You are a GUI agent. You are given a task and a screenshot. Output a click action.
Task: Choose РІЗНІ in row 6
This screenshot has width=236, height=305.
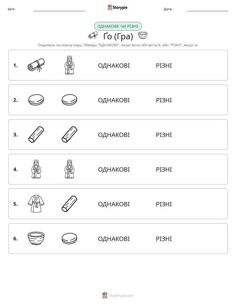click(x=164, y=239)
